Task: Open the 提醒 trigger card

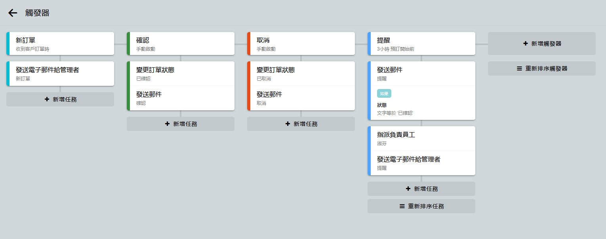Action: click(421, 44)
